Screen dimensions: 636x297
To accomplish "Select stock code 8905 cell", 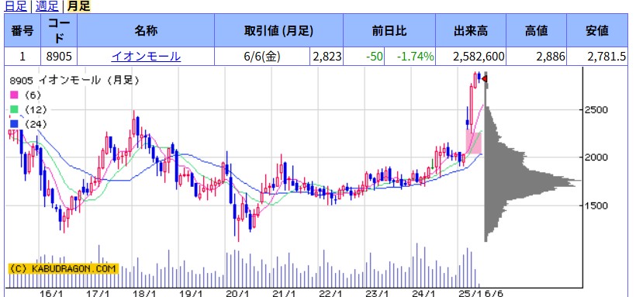I will click(59, 57).
